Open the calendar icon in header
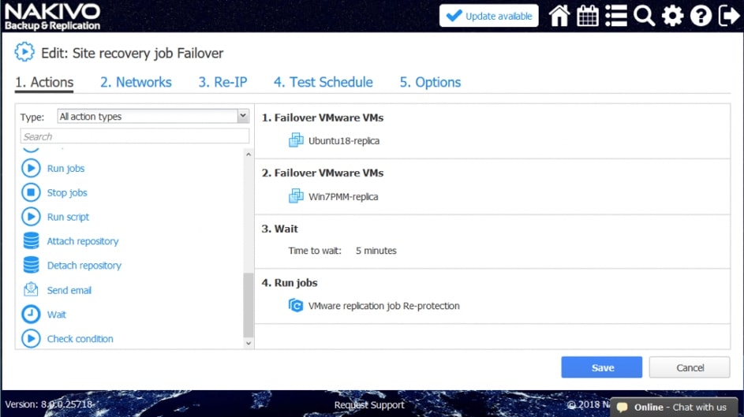 pyautogui.click(x=588, y=16)
